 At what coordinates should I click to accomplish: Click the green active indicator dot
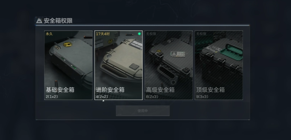click(x=139, y=34)
